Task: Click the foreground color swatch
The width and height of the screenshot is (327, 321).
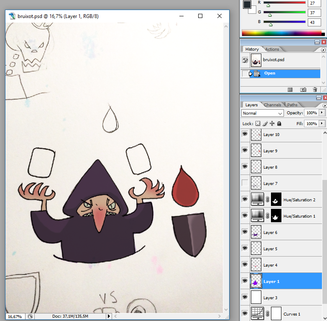Action: tap(247, 4)
